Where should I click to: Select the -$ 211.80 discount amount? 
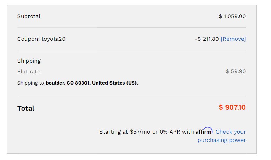tap(207, 39)
